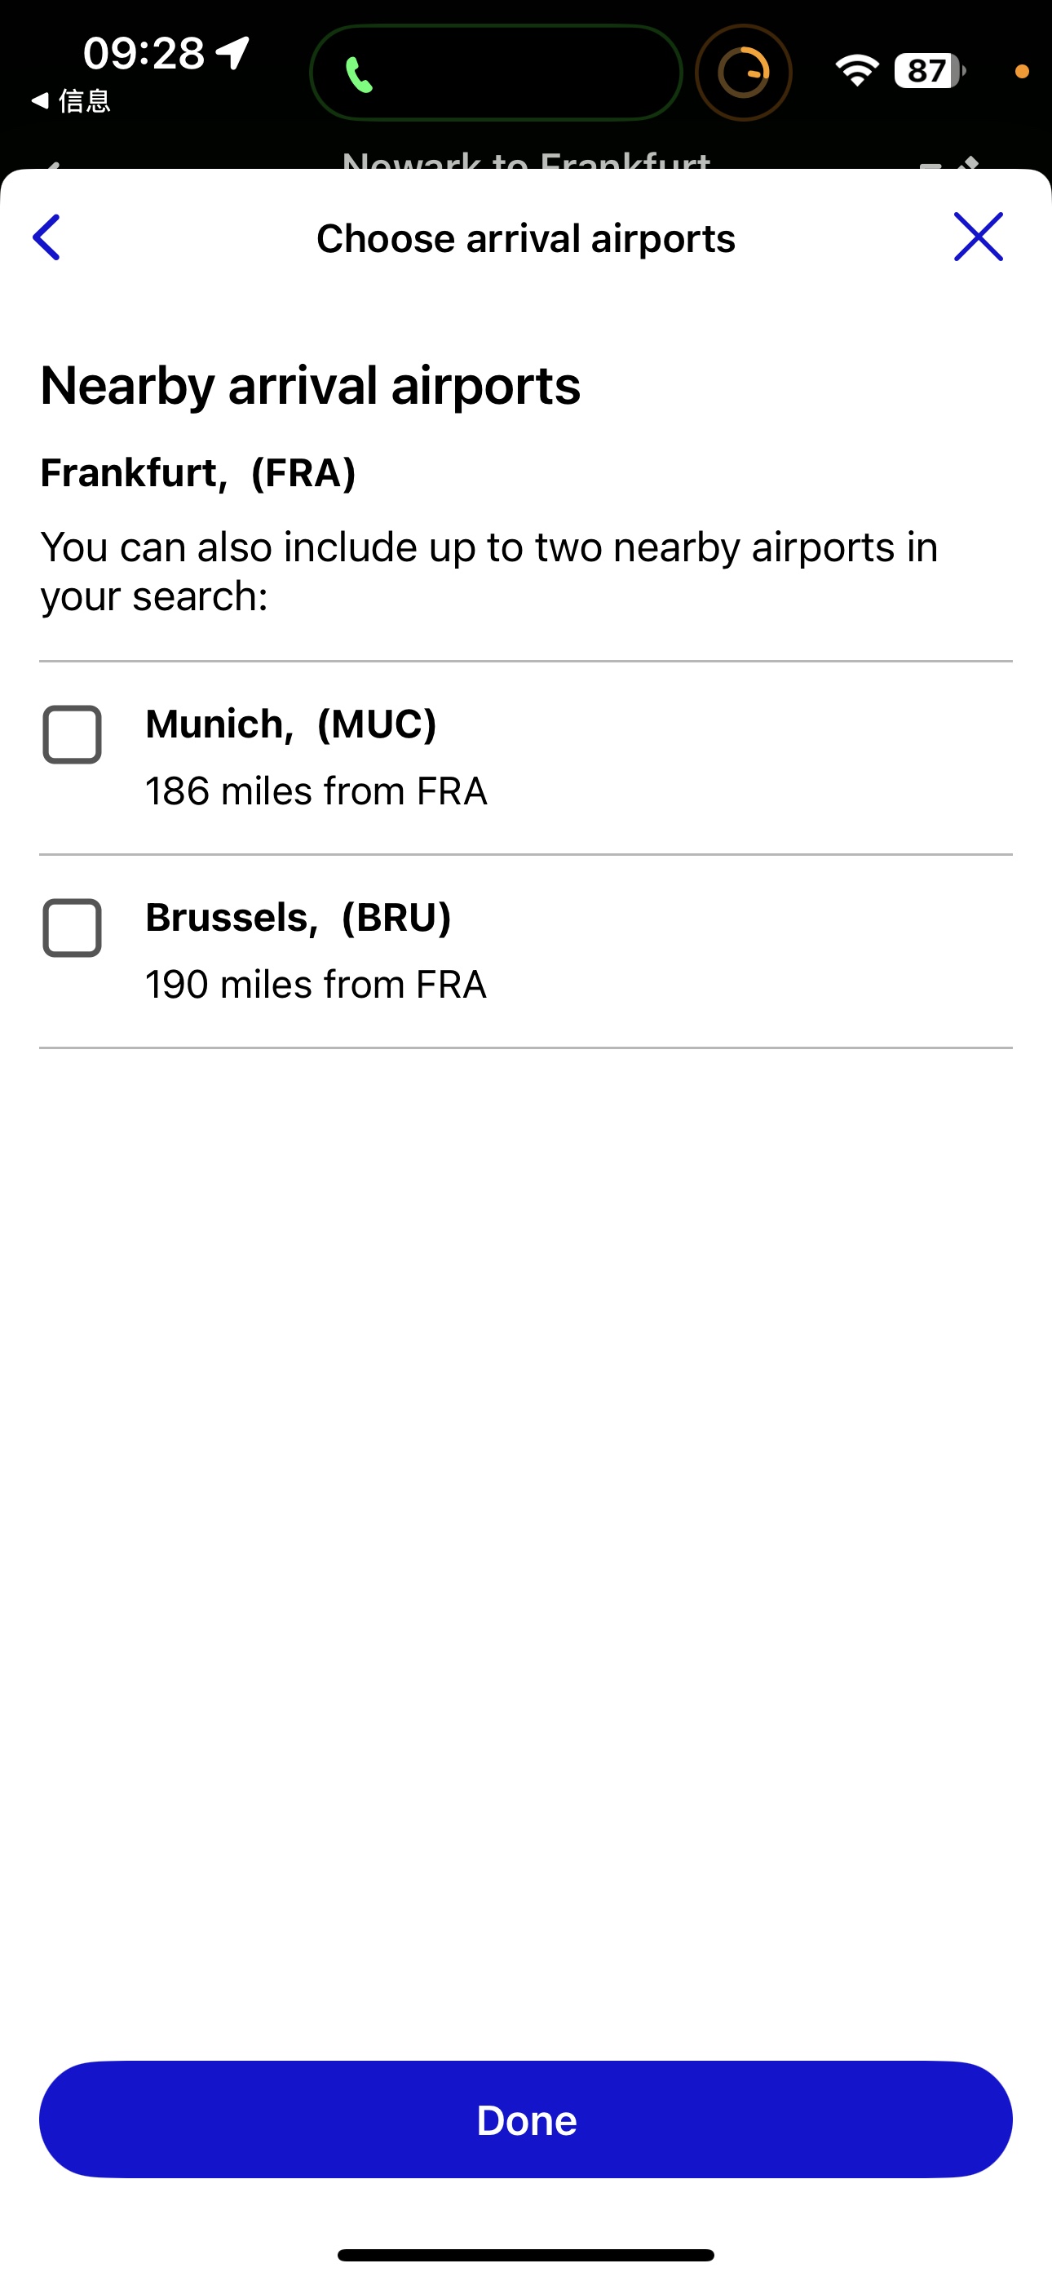
Task: Tap the Done button
Action: pyautogui.click(x=526, y=2119)
